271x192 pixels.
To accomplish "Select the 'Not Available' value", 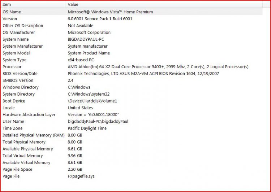I will 80,26.
